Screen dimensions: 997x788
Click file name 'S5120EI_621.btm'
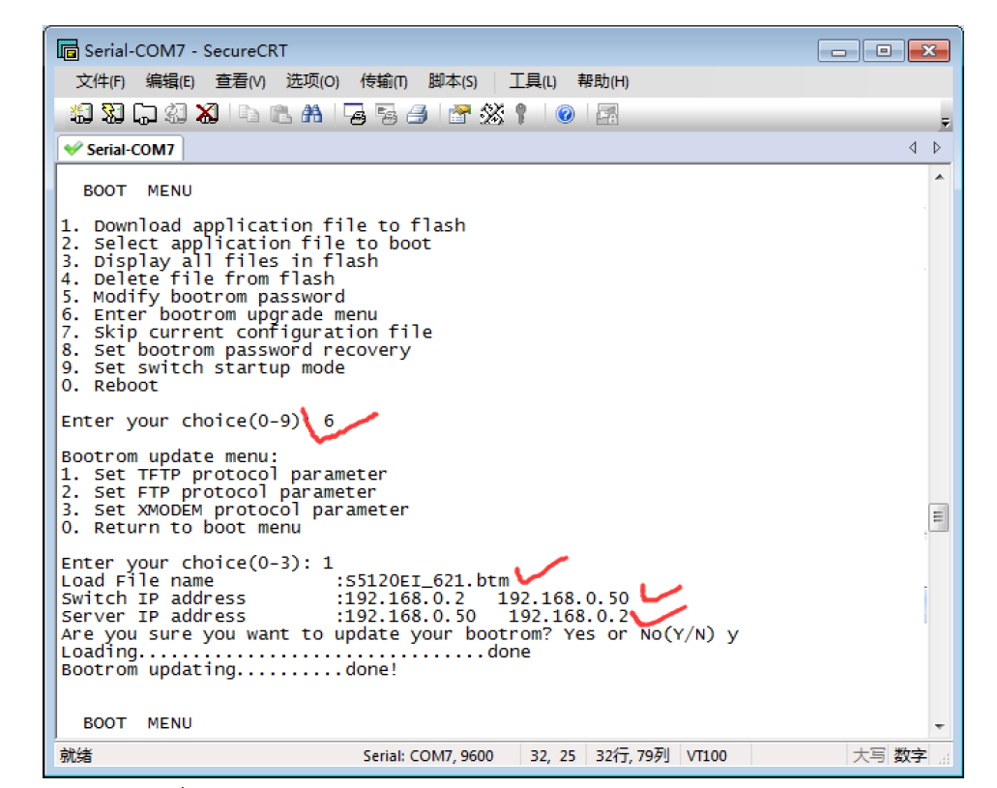pos(427,581)
